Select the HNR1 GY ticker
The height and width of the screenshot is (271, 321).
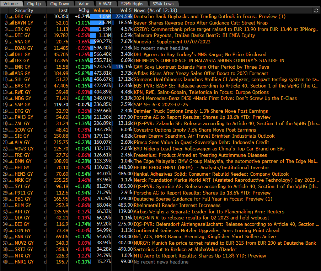tap(24, 262)
